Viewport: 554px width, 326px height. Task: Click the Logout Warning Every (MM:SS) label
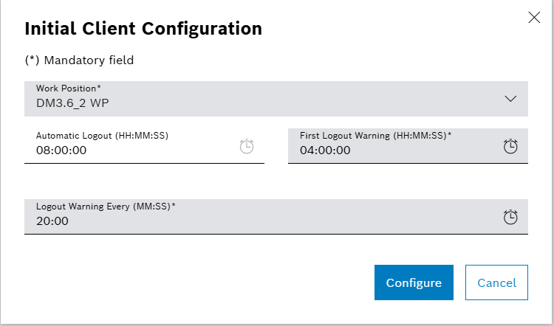(106, 206)
